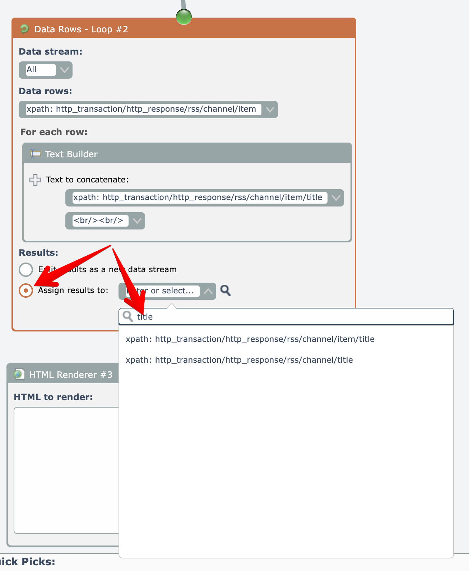This screenshot has height=571, width=469.
Task: Choose the rss/channel/title xpath option
Action: pos(239,360)
